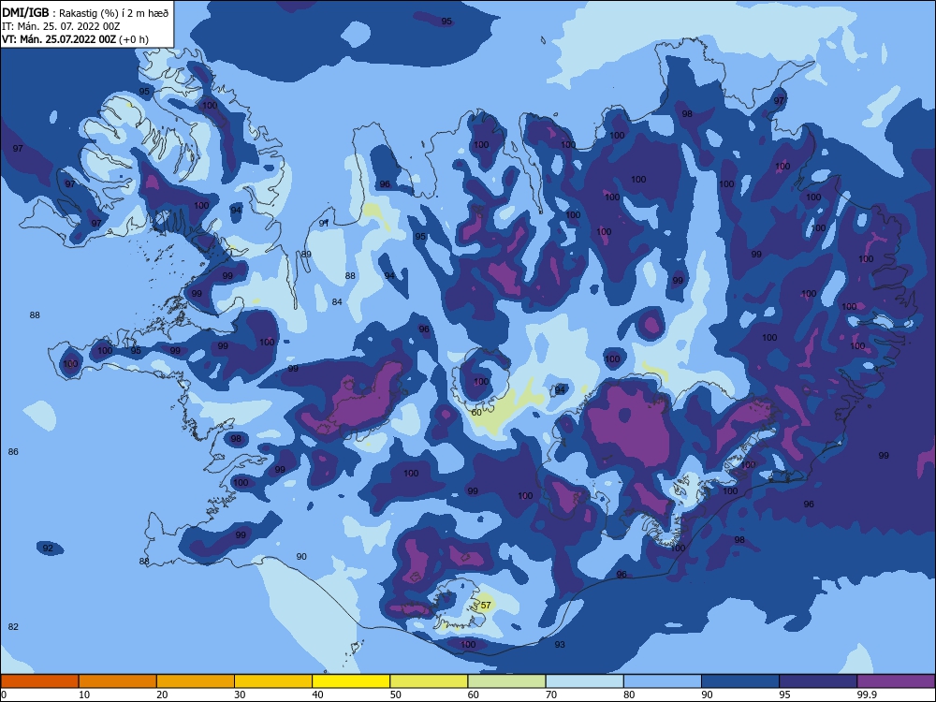Select the 90–95 medium blue legend swatch
Screen dimensions: 936x702
coord(740,681)
